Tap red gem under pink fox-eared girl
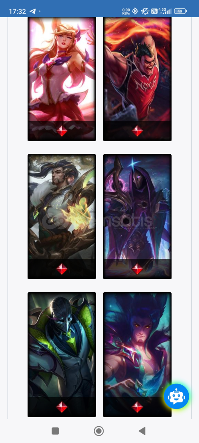The image size is (199, 443). point(62,131)
